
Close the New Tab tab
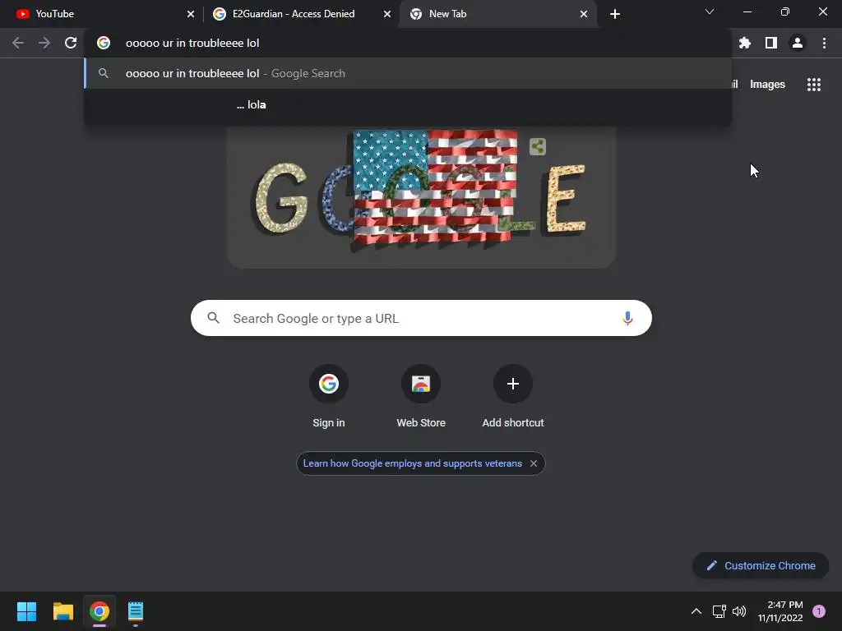pos(584,14)
